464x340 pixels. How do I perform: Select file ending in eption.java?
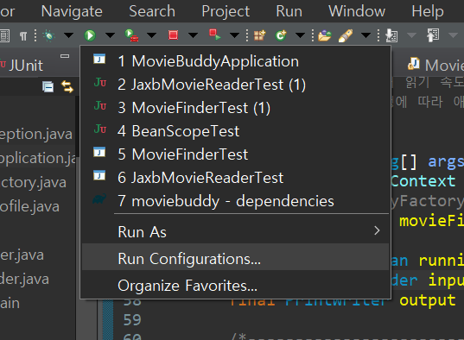point(36,135)
